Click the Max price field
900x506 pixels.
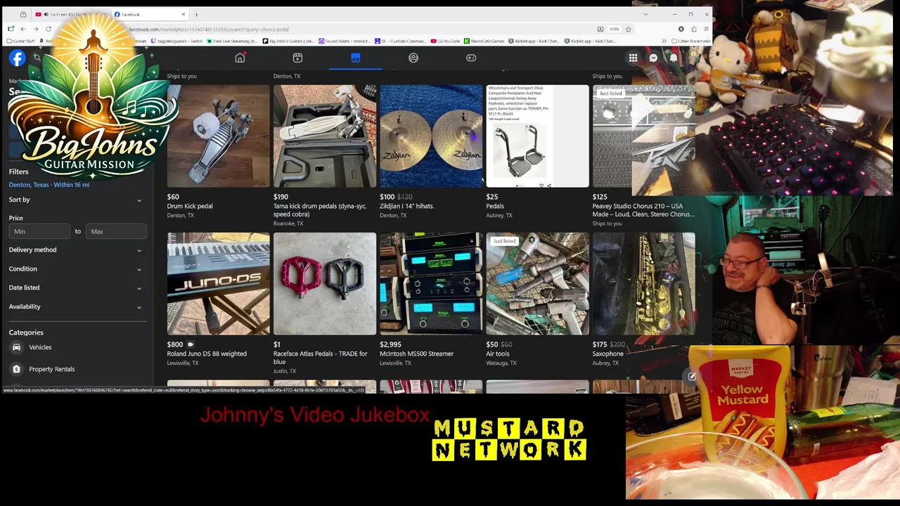pyautogui.click(x=116, y=231)
